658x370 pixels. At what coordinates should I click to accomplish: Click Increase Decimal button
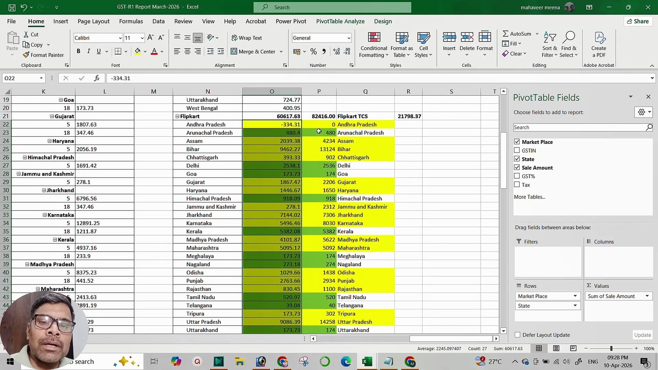coord(336,51)
